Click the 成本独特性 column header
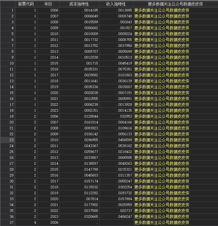This screenshot has width=218, height=226. pyautogui.click(x=79, y=4)
